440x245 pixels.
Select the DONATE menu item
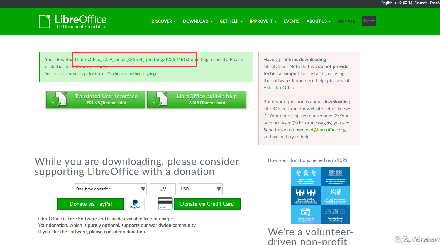pyautogui.click(x=346, y=21)
